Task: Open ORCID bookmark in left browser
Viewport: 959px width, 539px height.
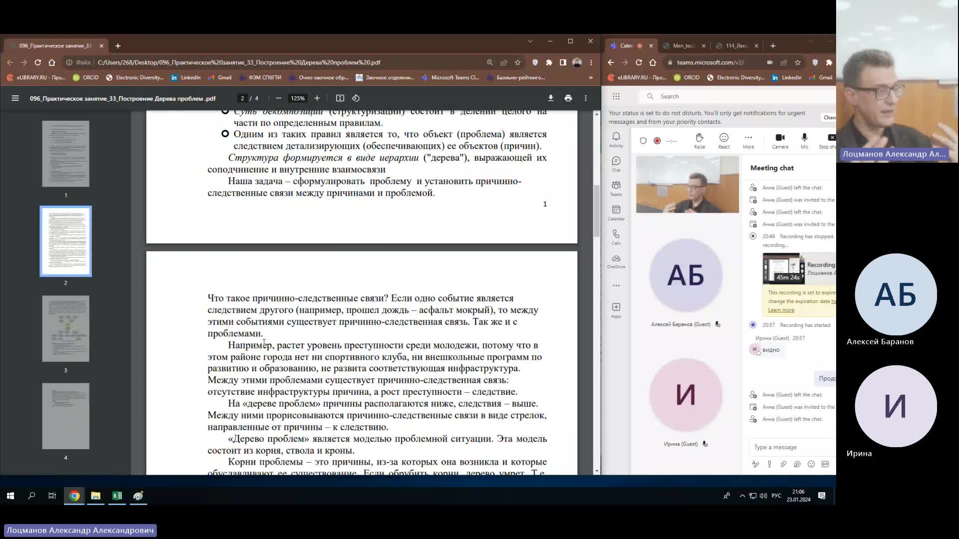Action: tap(86, 77)
